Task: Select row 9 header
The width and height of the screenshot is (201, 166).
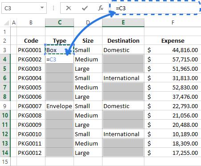Action: coord(5,106)
